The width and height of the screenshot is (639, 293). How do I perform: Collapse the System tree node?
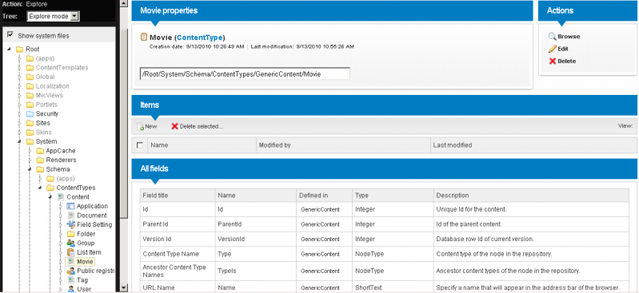[19, 142]
